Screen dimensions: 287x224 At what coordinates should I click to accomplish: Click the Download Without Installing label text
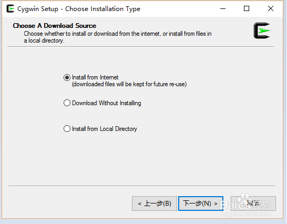(x=107, y=103)
